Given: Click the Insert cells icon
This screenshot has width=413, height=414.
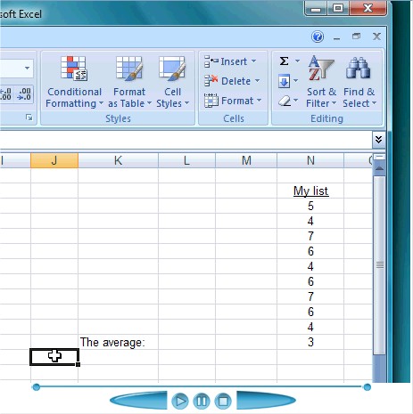Looking at the screenshot, I should (211, 61).
